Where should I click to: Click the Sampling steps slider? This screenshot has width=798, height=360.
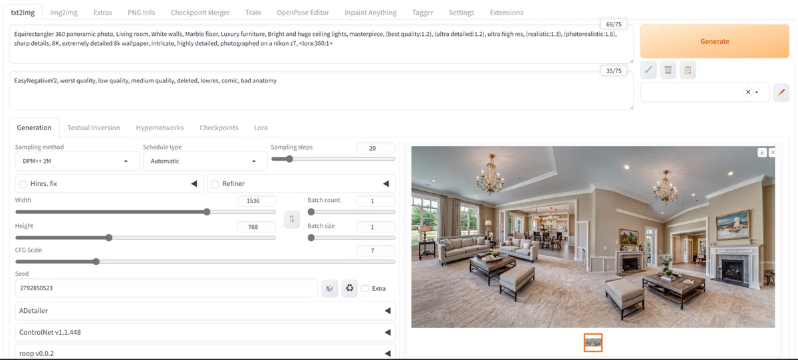(x=333, y=159)
